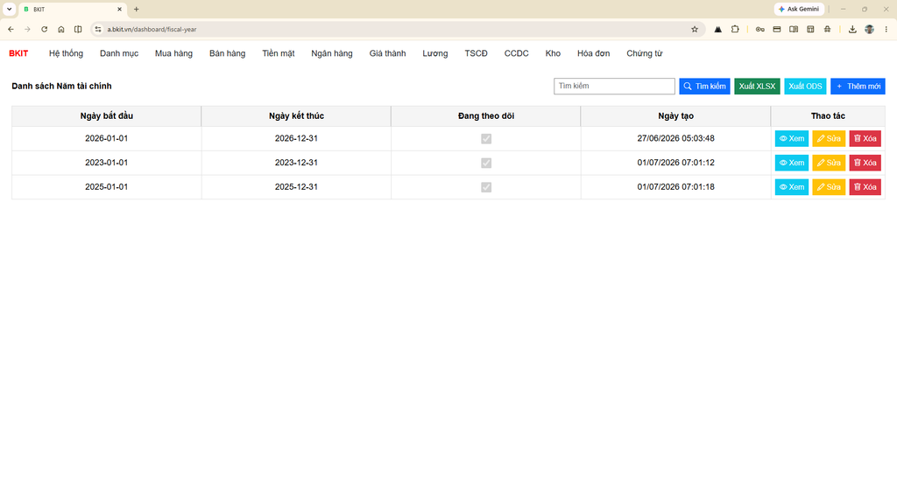The height and width of the screenshot is (481, 897).
Task: View the 2025-01-01 fiscal year with Xem
Action: [x=792, y=187]
